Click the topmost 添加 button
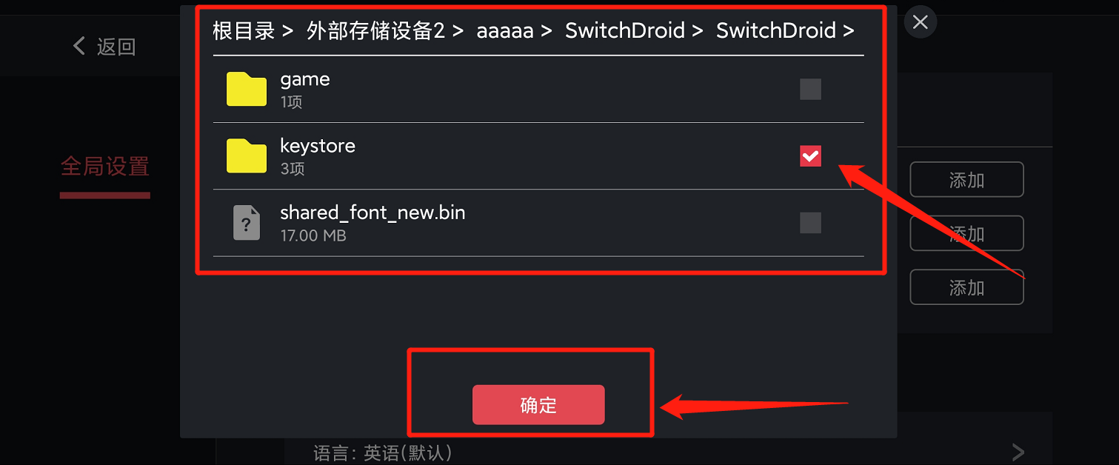 pyautogui.click(x=966, y=180)
